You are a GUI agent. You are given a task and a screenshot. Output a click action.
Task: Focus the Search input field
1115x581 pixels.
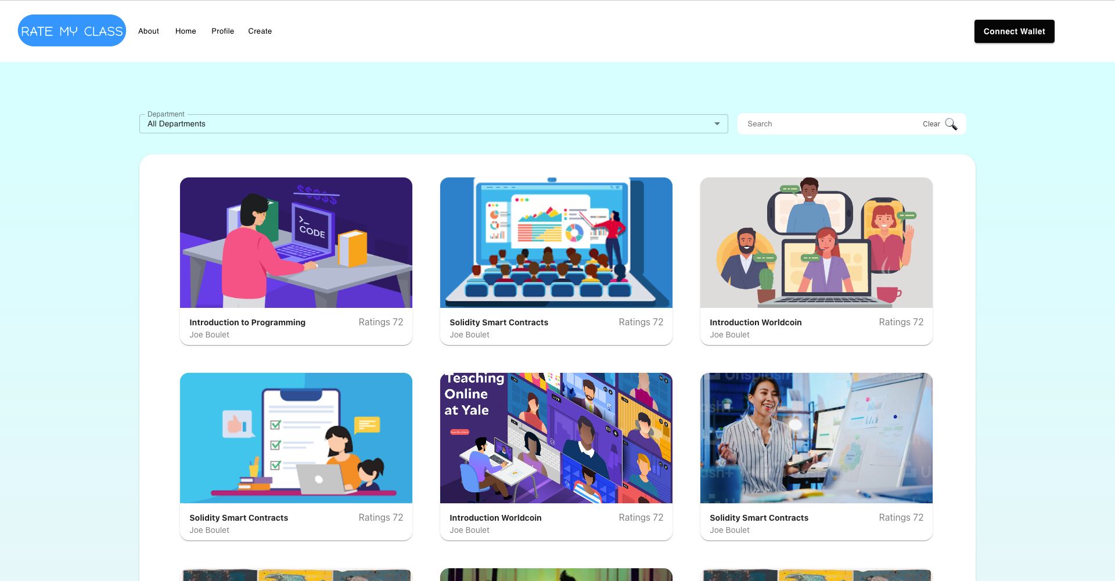coord(830,124)
